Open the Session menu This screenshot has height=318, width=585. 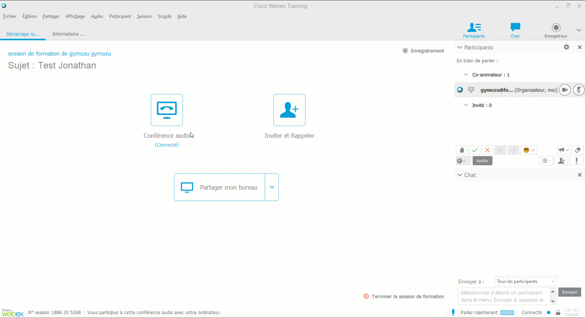point(144,16)
